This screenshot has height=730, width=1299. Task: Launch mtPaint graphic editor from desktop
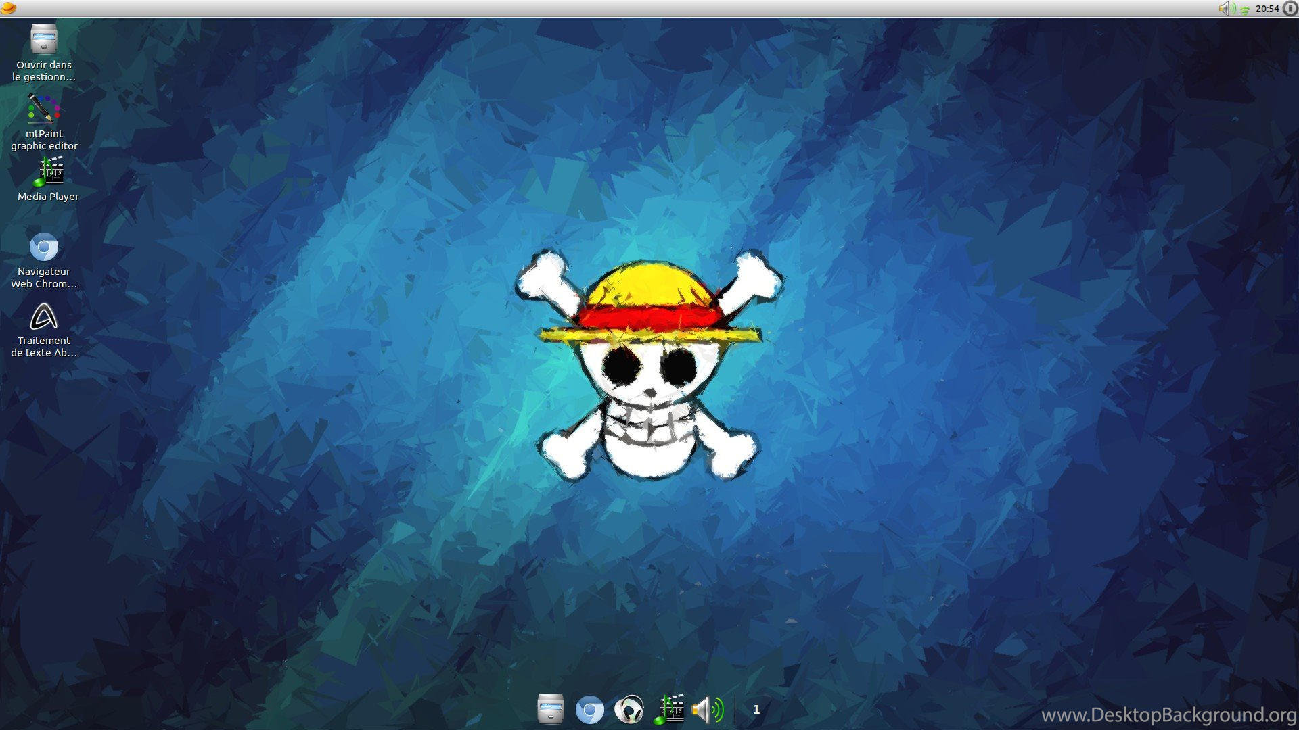(x=44, y=109)
